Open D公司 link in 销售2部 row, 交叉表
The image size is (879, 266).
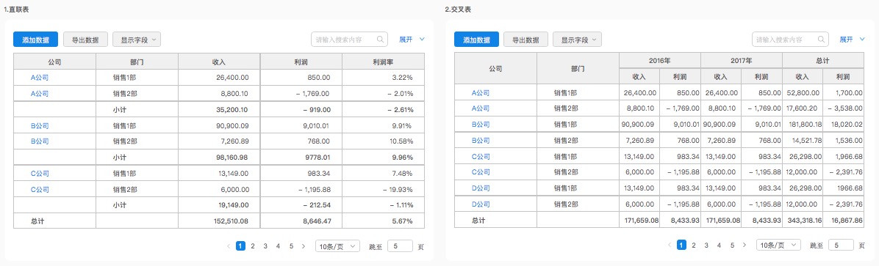coord(481,204)
